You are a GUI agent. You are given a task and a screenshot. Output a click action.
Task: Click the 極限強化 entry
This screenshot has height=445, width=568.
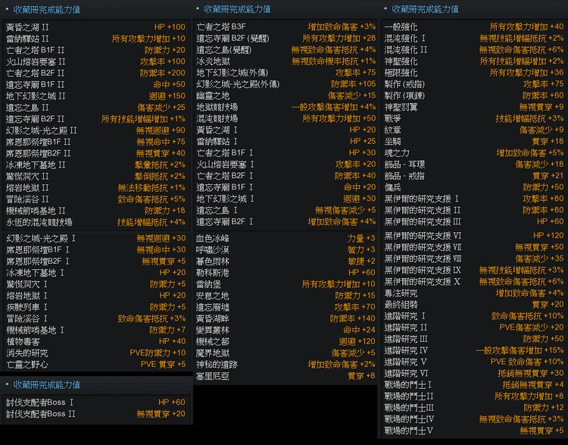401,73
